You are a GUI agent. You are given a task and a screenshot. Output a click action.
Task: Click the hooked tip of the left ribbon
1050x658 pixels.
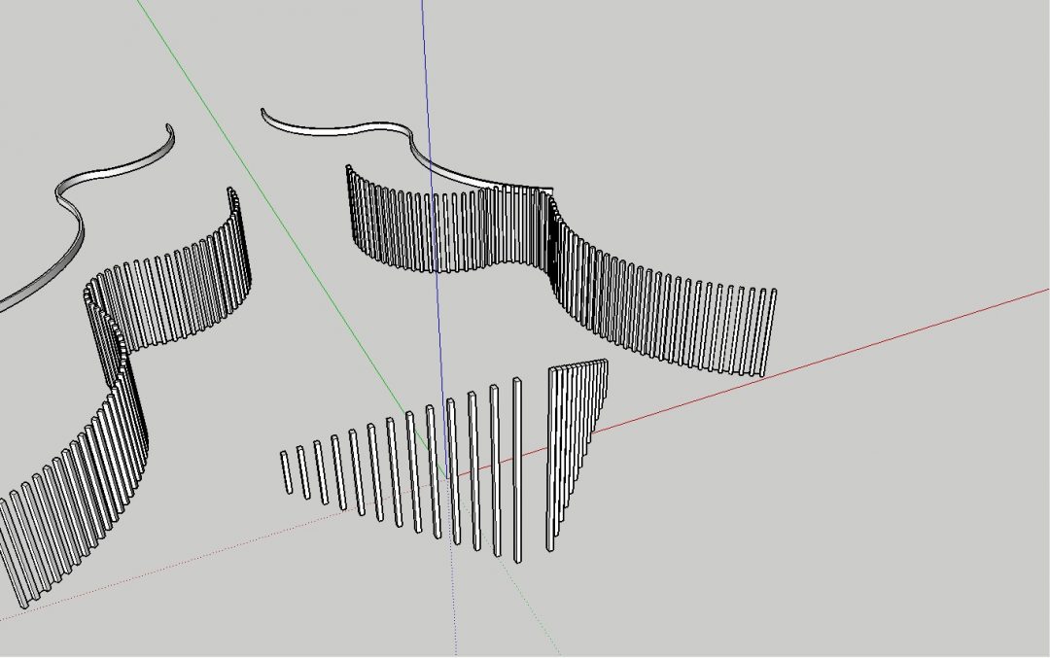pyautogui.click(x=170, y=129)
